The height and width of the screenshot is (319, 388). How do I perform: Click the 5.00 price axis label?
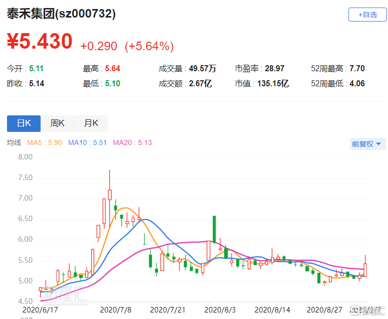tap(25, 281)
